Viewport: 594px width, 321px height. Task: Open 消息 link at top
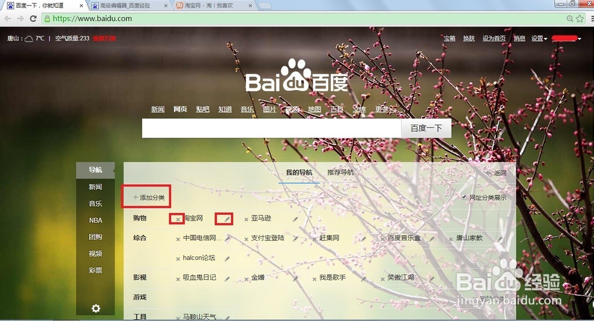point(519,38)
